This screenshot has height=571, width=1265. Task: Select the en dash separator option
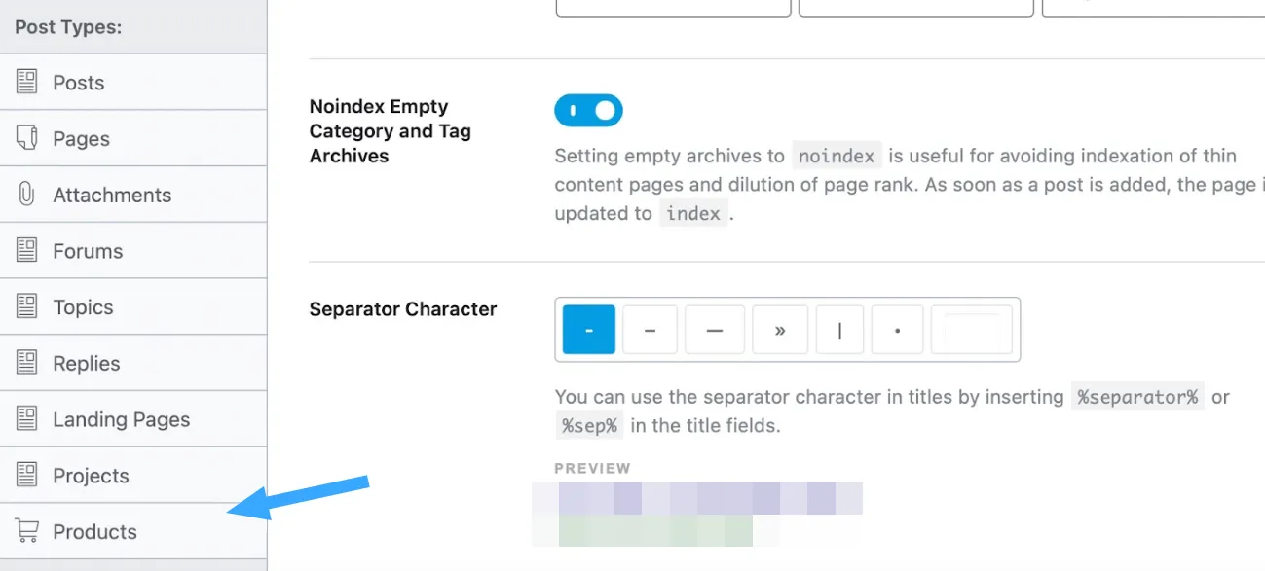tap(650, 330)
